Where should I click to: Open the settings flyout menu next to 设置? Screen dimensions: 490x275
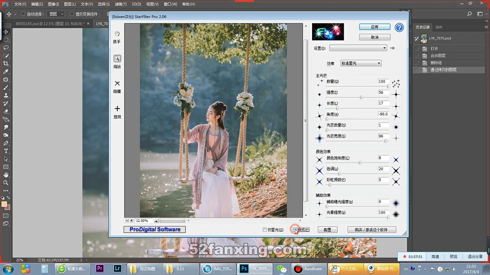[x=392, y=48]
